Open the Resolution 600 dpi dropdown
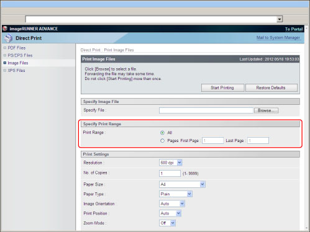 [171, 163]
